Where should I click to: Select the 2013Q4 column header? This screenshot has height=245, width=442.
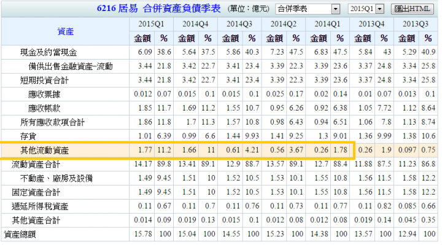pyautogui.click(x=371, y=24)
